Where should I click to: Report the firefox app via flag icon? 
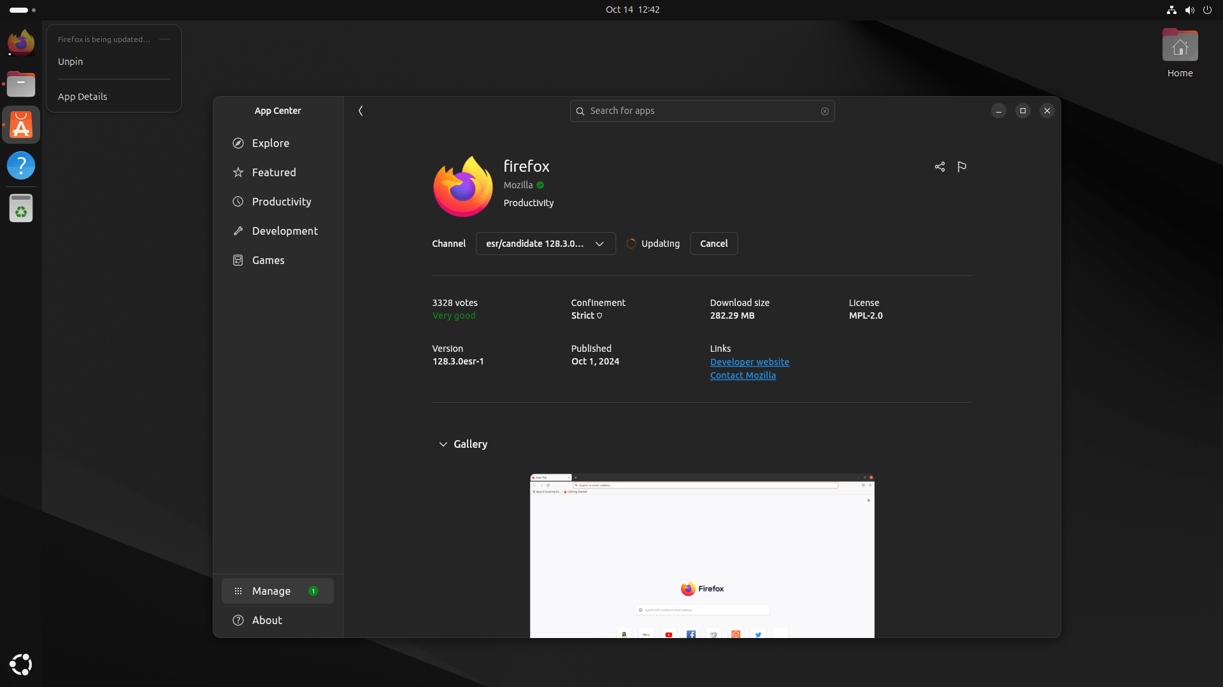pos(962,167)
